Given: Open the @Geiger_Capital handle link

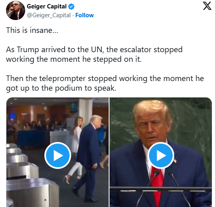Looking at the screenshot, I should (x=49, y=15).
